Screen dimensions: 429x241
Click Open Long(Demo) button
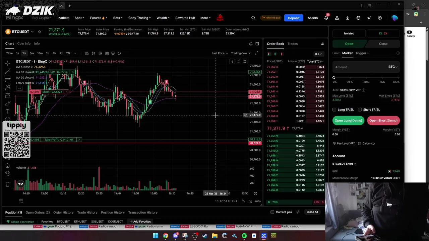click(348, 120)
